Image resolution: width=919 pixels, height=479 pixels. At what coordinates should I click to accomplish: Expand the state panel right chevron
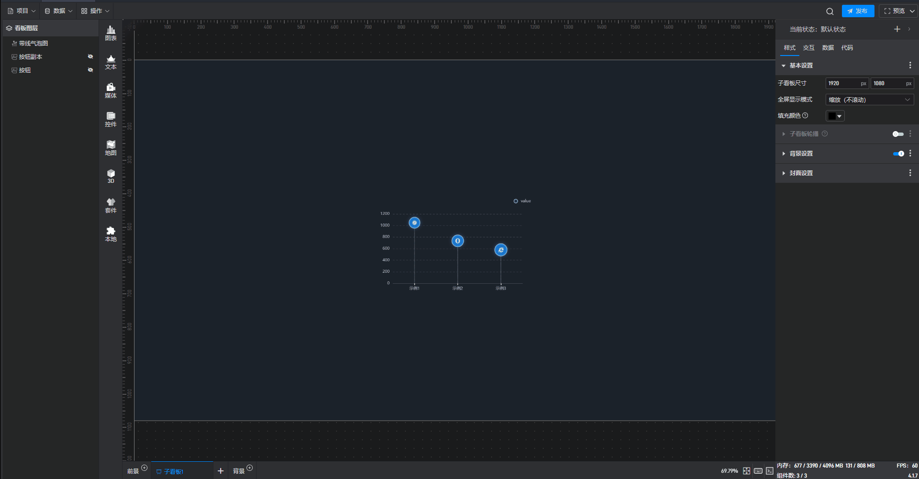point(909,29)
